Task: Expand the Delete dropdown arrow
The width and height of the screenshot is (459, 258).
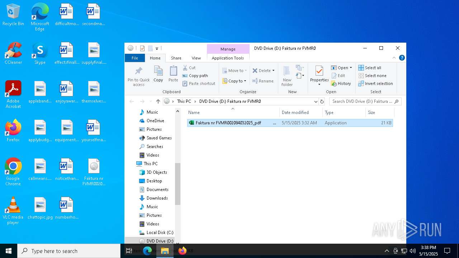Action: (x=273, y=71)
